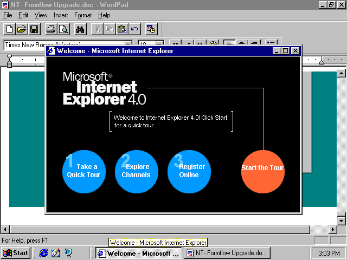Insert Date/Time using the toolbar icon
Viewport: 347px width, 260px height.
[151, 29]
